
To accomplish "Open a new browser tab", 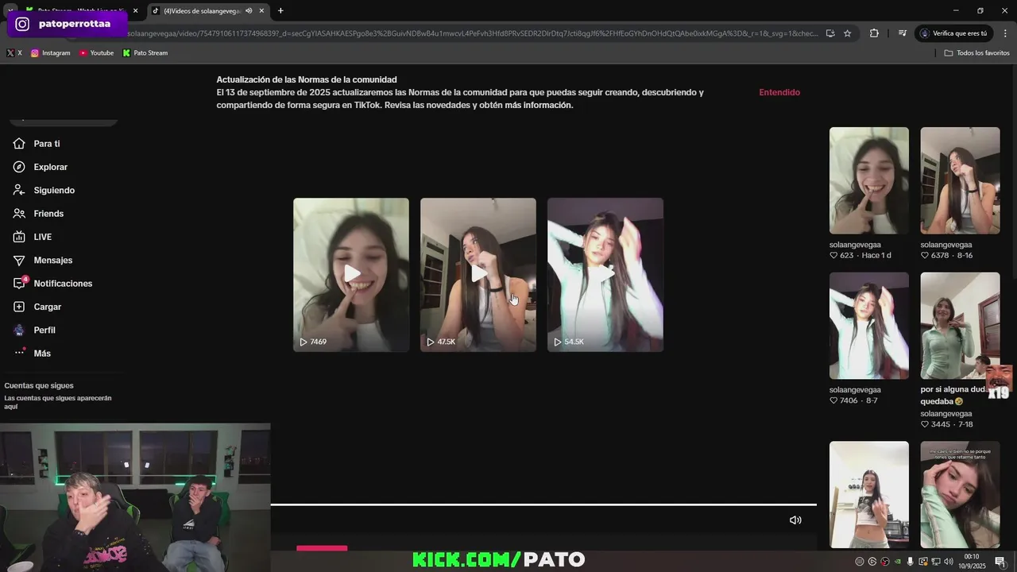I will coord(280,10).
